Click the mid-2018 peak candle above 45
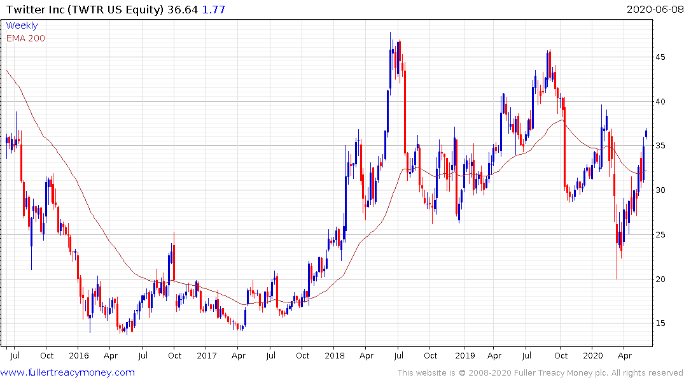This screenshot has height=382, width=684. pyautogui.click(x=391, y=63)
